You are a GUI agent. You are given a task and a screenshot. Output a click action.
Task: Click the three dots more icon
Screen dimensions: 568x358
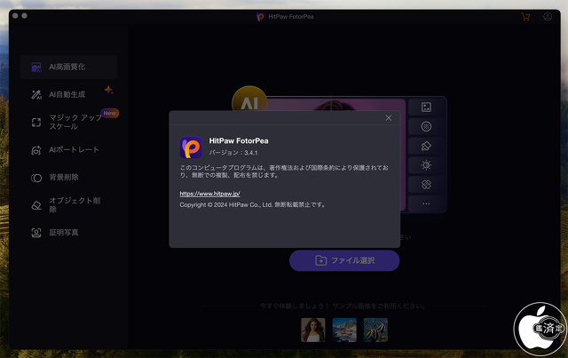tap(426, 203)
